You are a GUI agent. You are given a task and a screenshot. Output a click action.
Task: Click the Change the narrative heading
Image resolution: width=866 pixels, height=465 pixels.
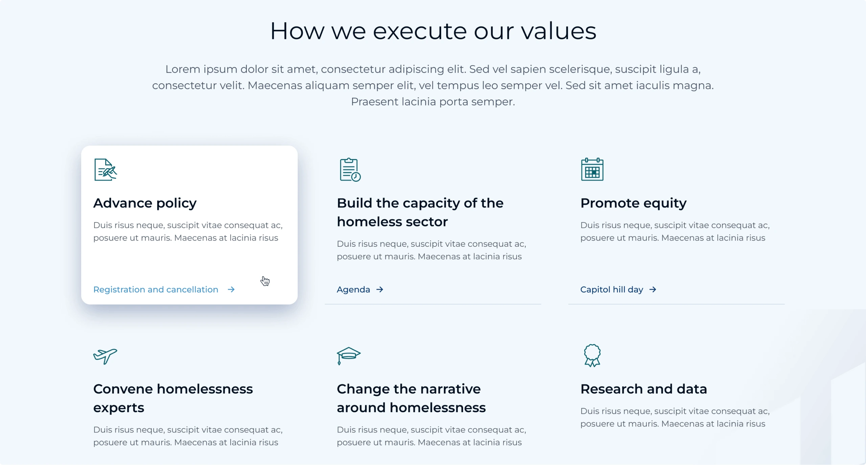click(x=411, y=398)
